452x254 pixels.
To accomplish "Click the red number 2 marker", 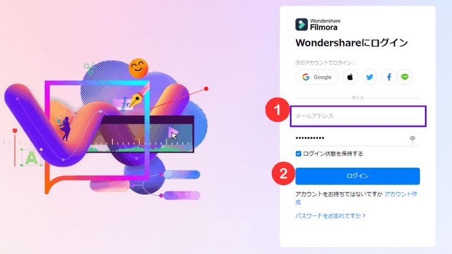I will tap(284, 173).
